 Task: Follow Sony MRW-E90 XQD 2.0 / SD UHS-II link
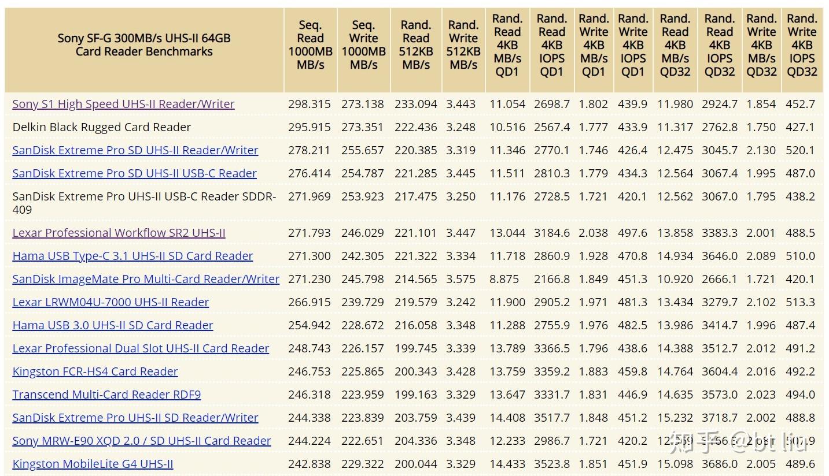pos(142,441)
